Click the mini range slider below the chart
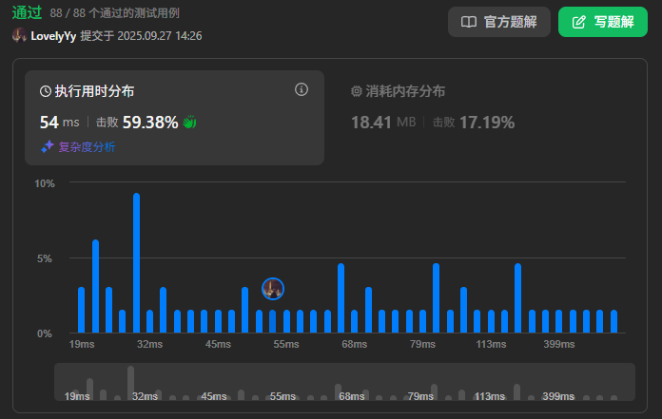 344,382
